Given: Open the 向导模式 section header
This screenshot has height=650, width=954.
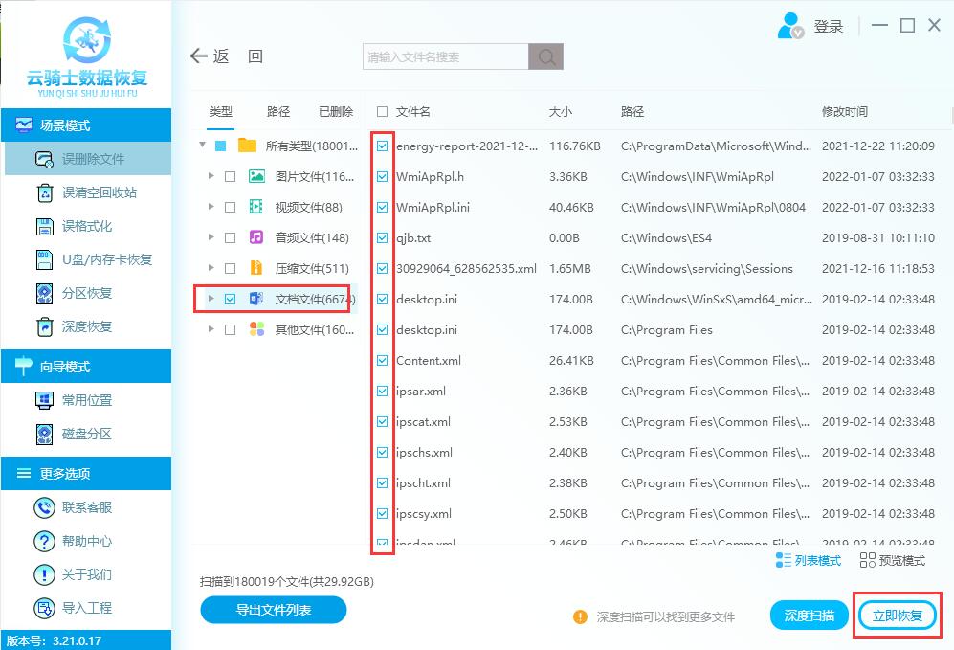Looking at the screenshot, I should tap(86, 367).
